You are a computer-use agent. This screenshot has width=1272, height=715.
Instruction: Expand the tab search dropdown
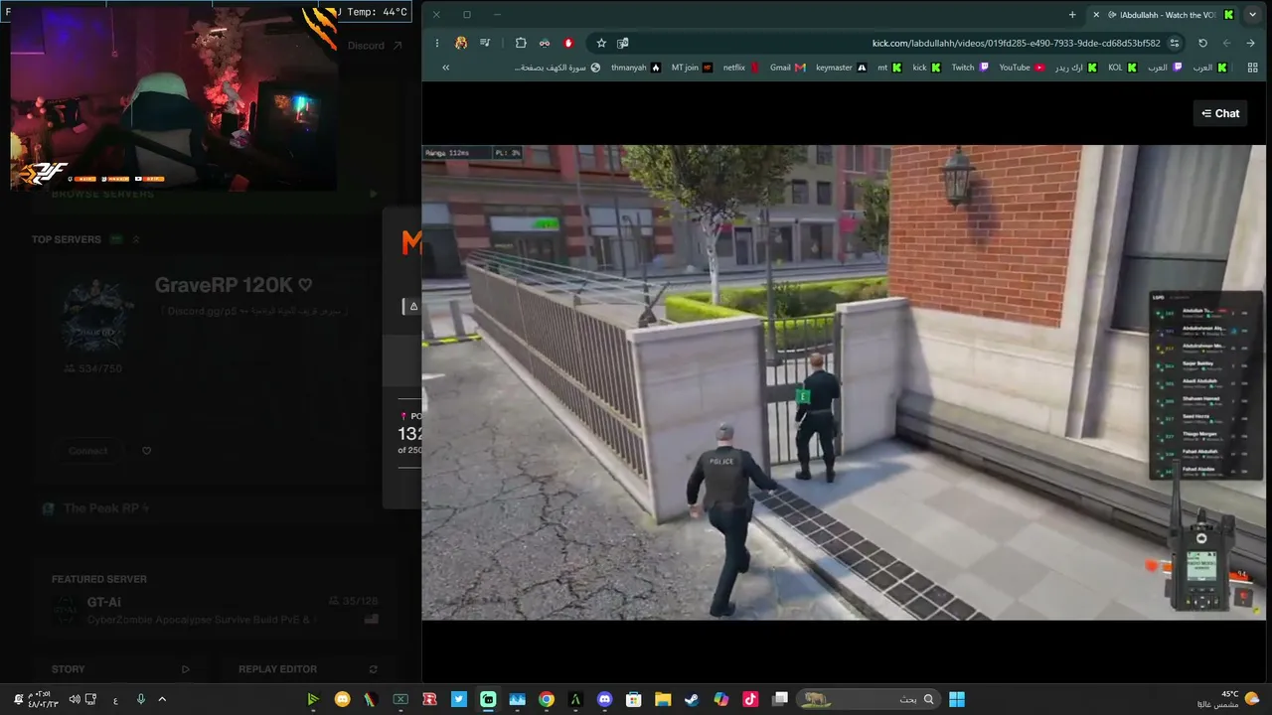(x=1254, y=15)
